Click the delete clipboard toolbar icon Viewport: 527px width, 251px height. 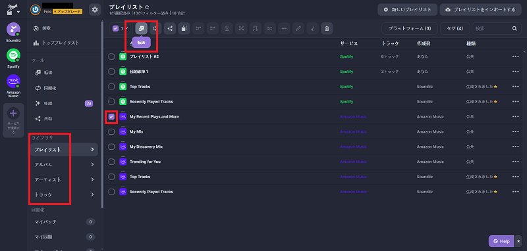click(x=327, y=28)
